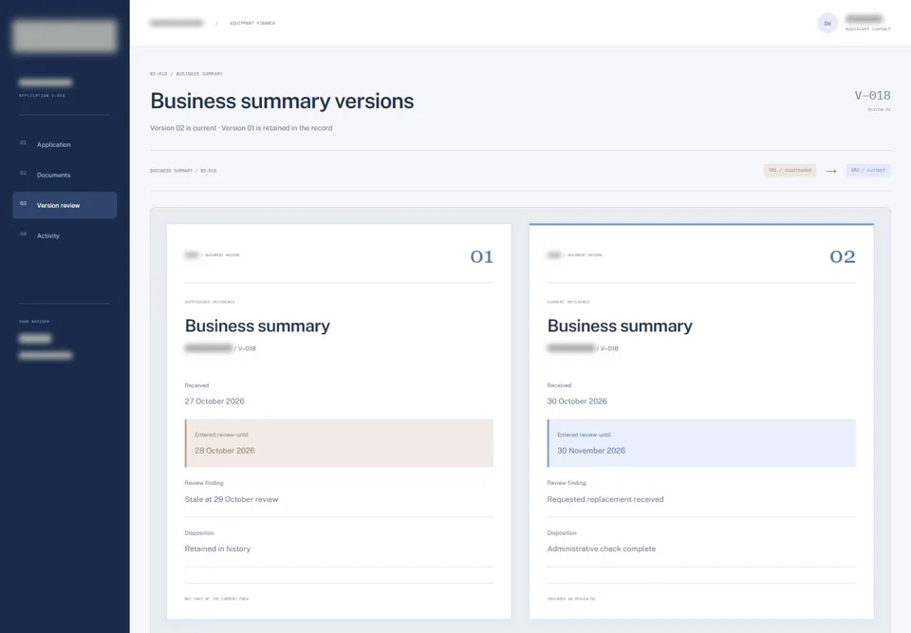Click the "27 October 2026" received date
This screenshot has width=911, height=633.
[214, 401]
